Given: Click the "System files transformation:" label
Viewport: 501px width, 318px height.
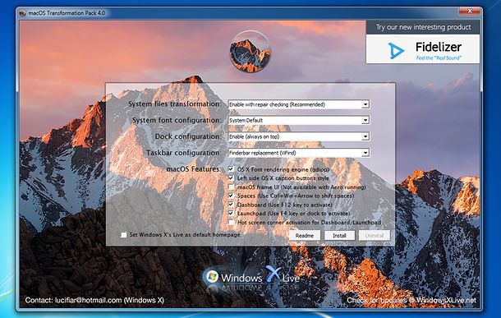Looking at the screenshot, I should (x=174, y=104).
